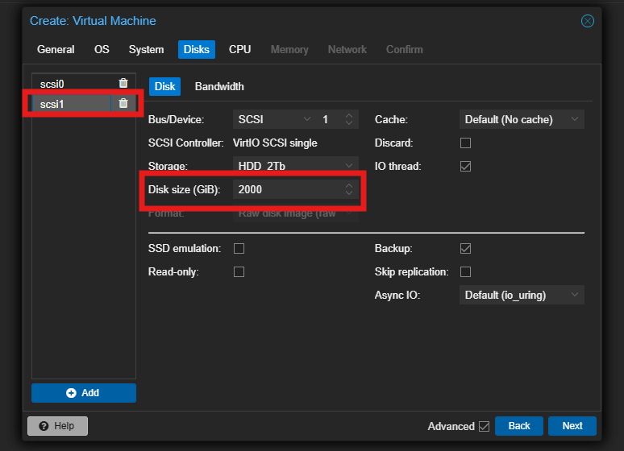Screen dimensions: 624x451
Task: Click the Disk size input field
Action: click(289, 189)
